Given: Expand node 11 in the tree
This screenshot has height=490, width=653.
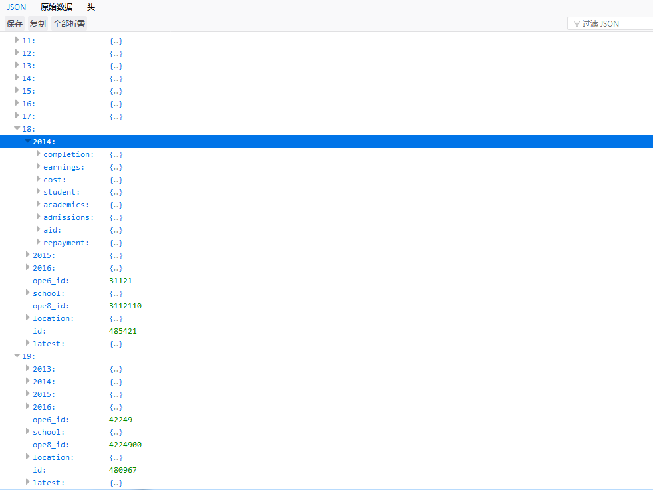Looking at the screenshot, I should (x=17, y=39).
